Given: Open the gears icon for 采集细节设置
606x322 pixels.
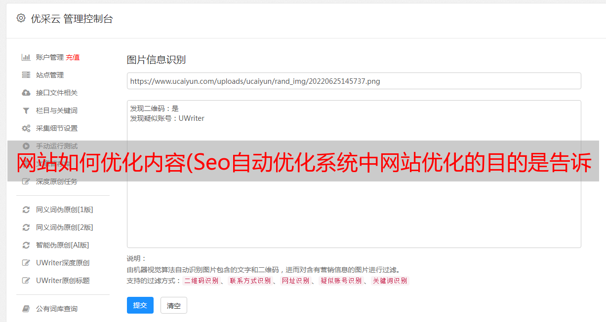Looking at the screenshot, I should point(26,128).
